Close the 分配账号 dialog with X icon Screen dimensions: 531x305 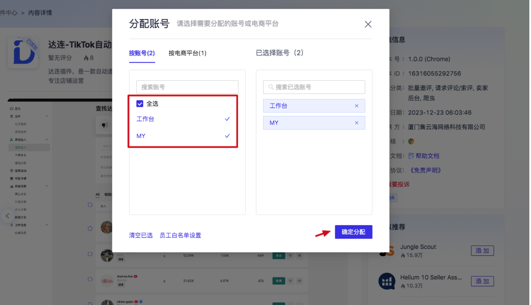(x=368, y=24)
